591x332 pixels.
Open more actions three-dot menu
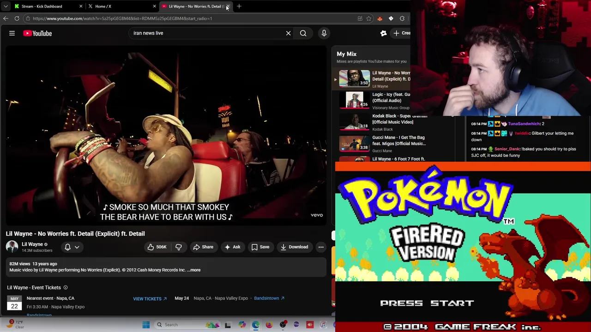(321, 247)
